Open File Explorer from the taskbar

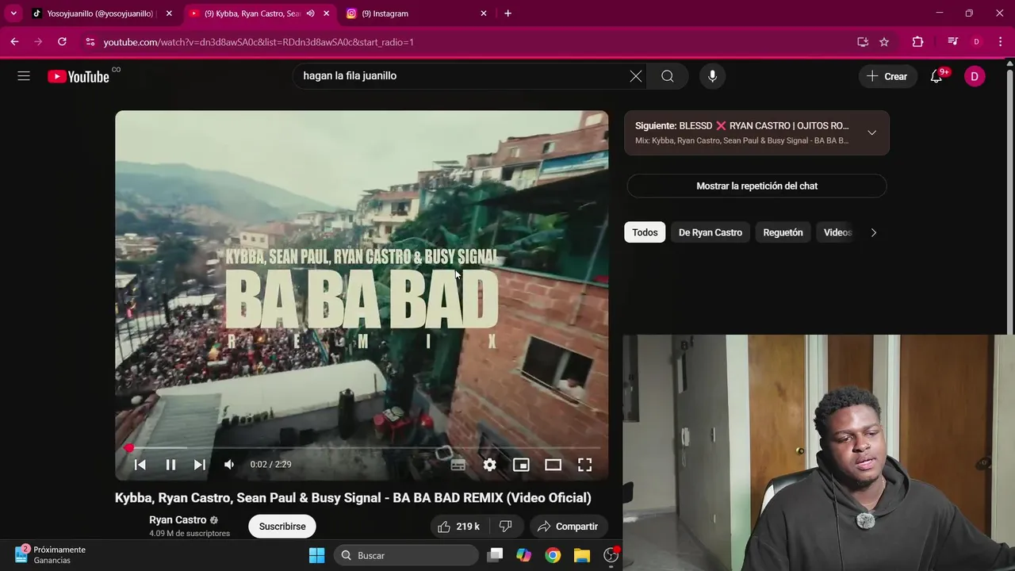(x=582, y=555)
